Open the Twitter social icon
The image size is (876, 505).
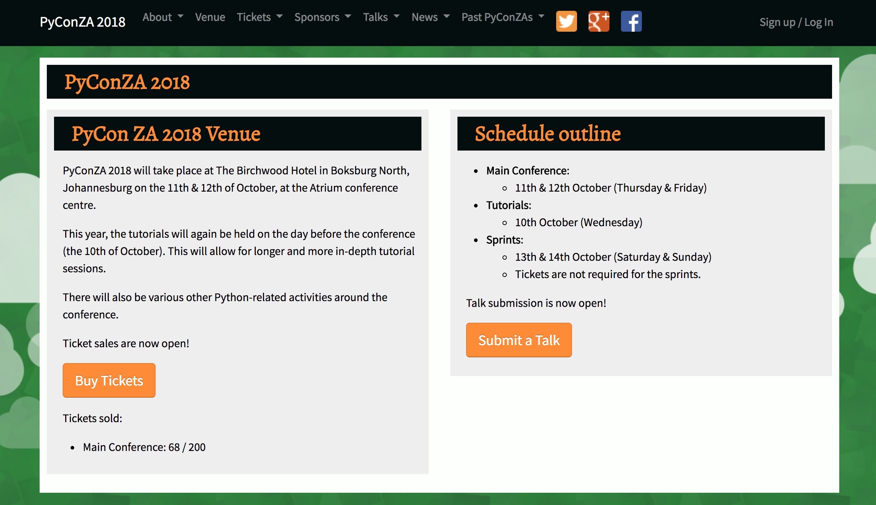tap(566, 22)
